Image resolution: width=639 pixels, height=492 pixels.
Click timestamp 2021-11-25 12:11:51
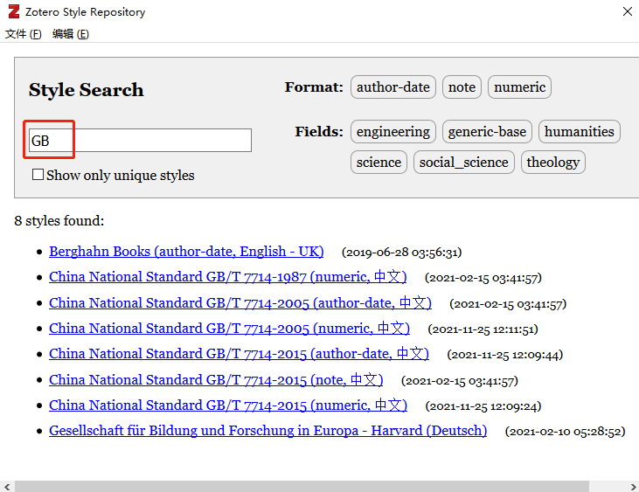[483, 329]
